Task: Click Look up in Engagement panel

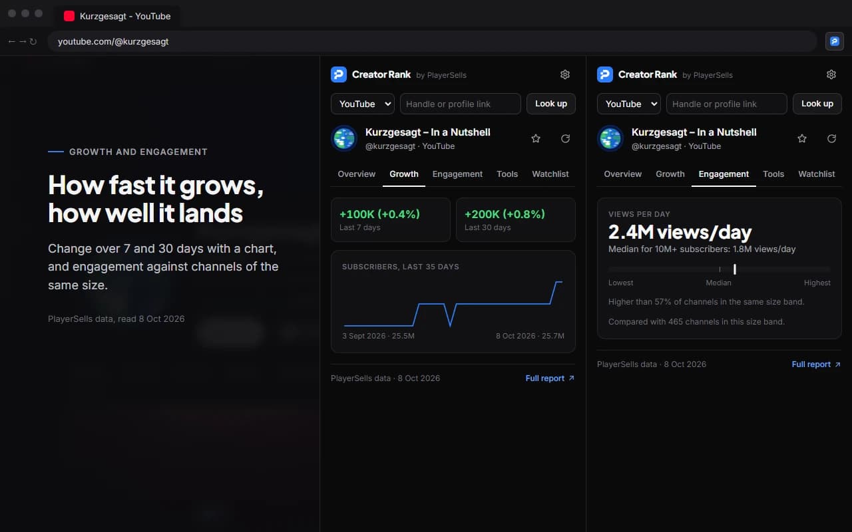Action: (x=817, y=104)
